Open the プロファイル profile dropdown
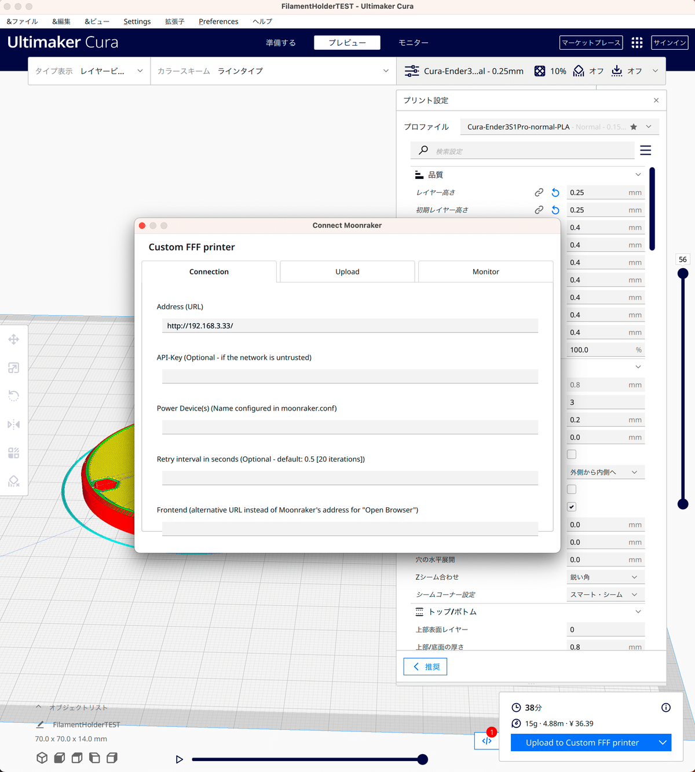Viewport: 695px width, 772px height. [x=559, y=127]
